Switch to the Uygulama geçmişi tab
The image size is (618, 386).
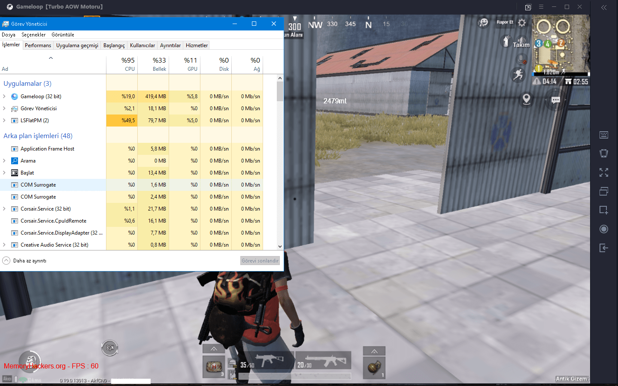77,45
